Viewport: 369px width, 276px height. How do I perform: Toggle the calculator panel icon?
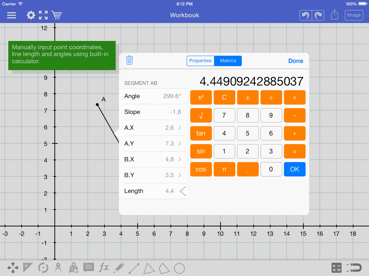click(336, 268)
